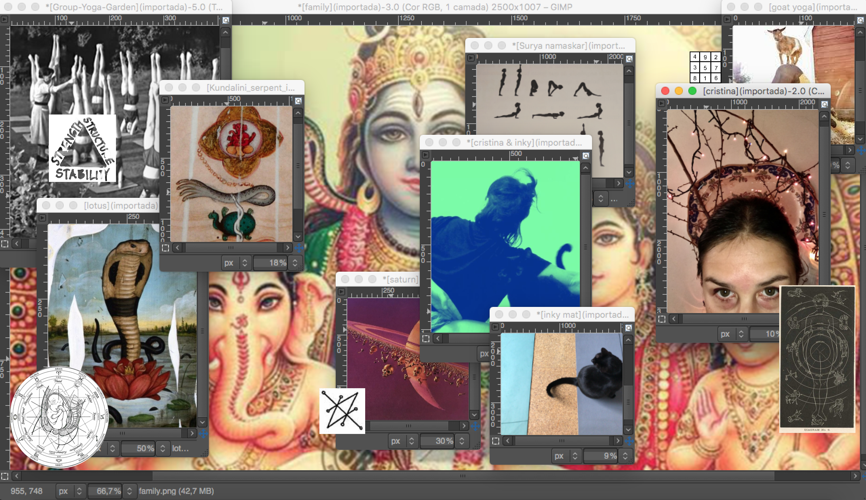Click zoom-on-resize icon in Surya namaskar window
The height and width of the screenshot is (500, 866).
pos(629,59)
